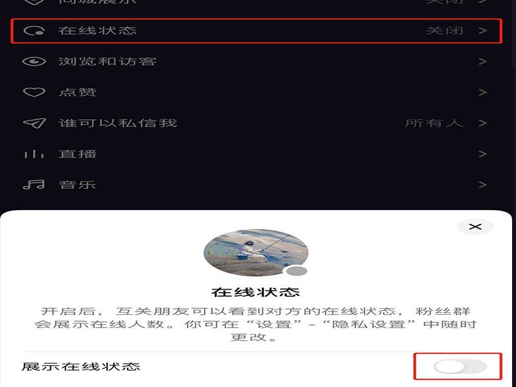516x387 pixels.
Task: Click the 所有人 value for private messages
Action: click(x=434, y=123)
